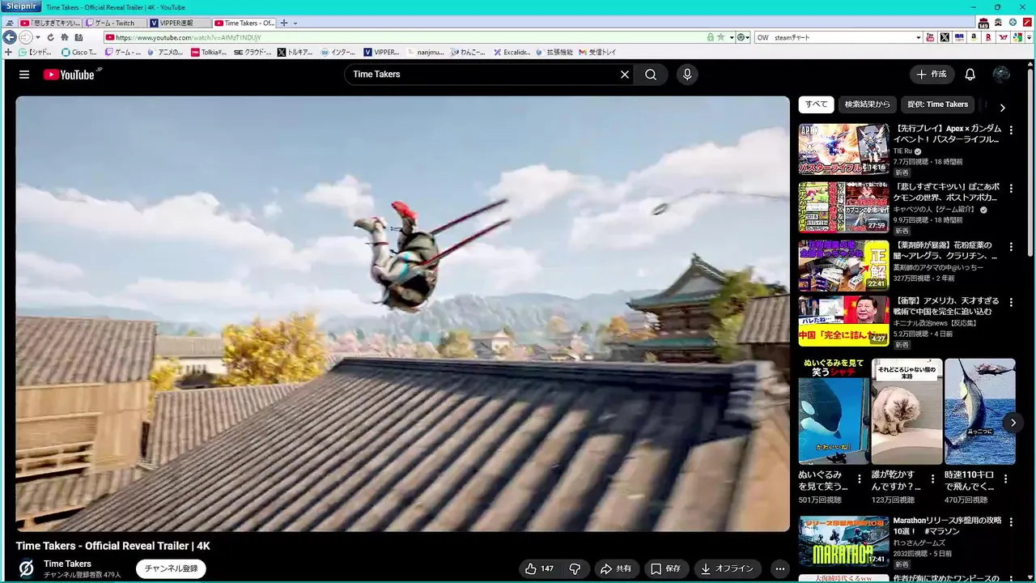
Task: Open the 受信トレイ Gmail bookmark
Action: pos(598,52)
